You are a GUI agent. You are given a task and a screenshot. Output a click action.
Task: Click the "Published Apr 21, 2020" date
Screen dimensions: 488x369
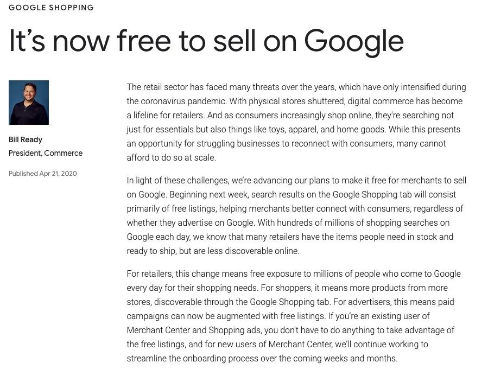43,174
